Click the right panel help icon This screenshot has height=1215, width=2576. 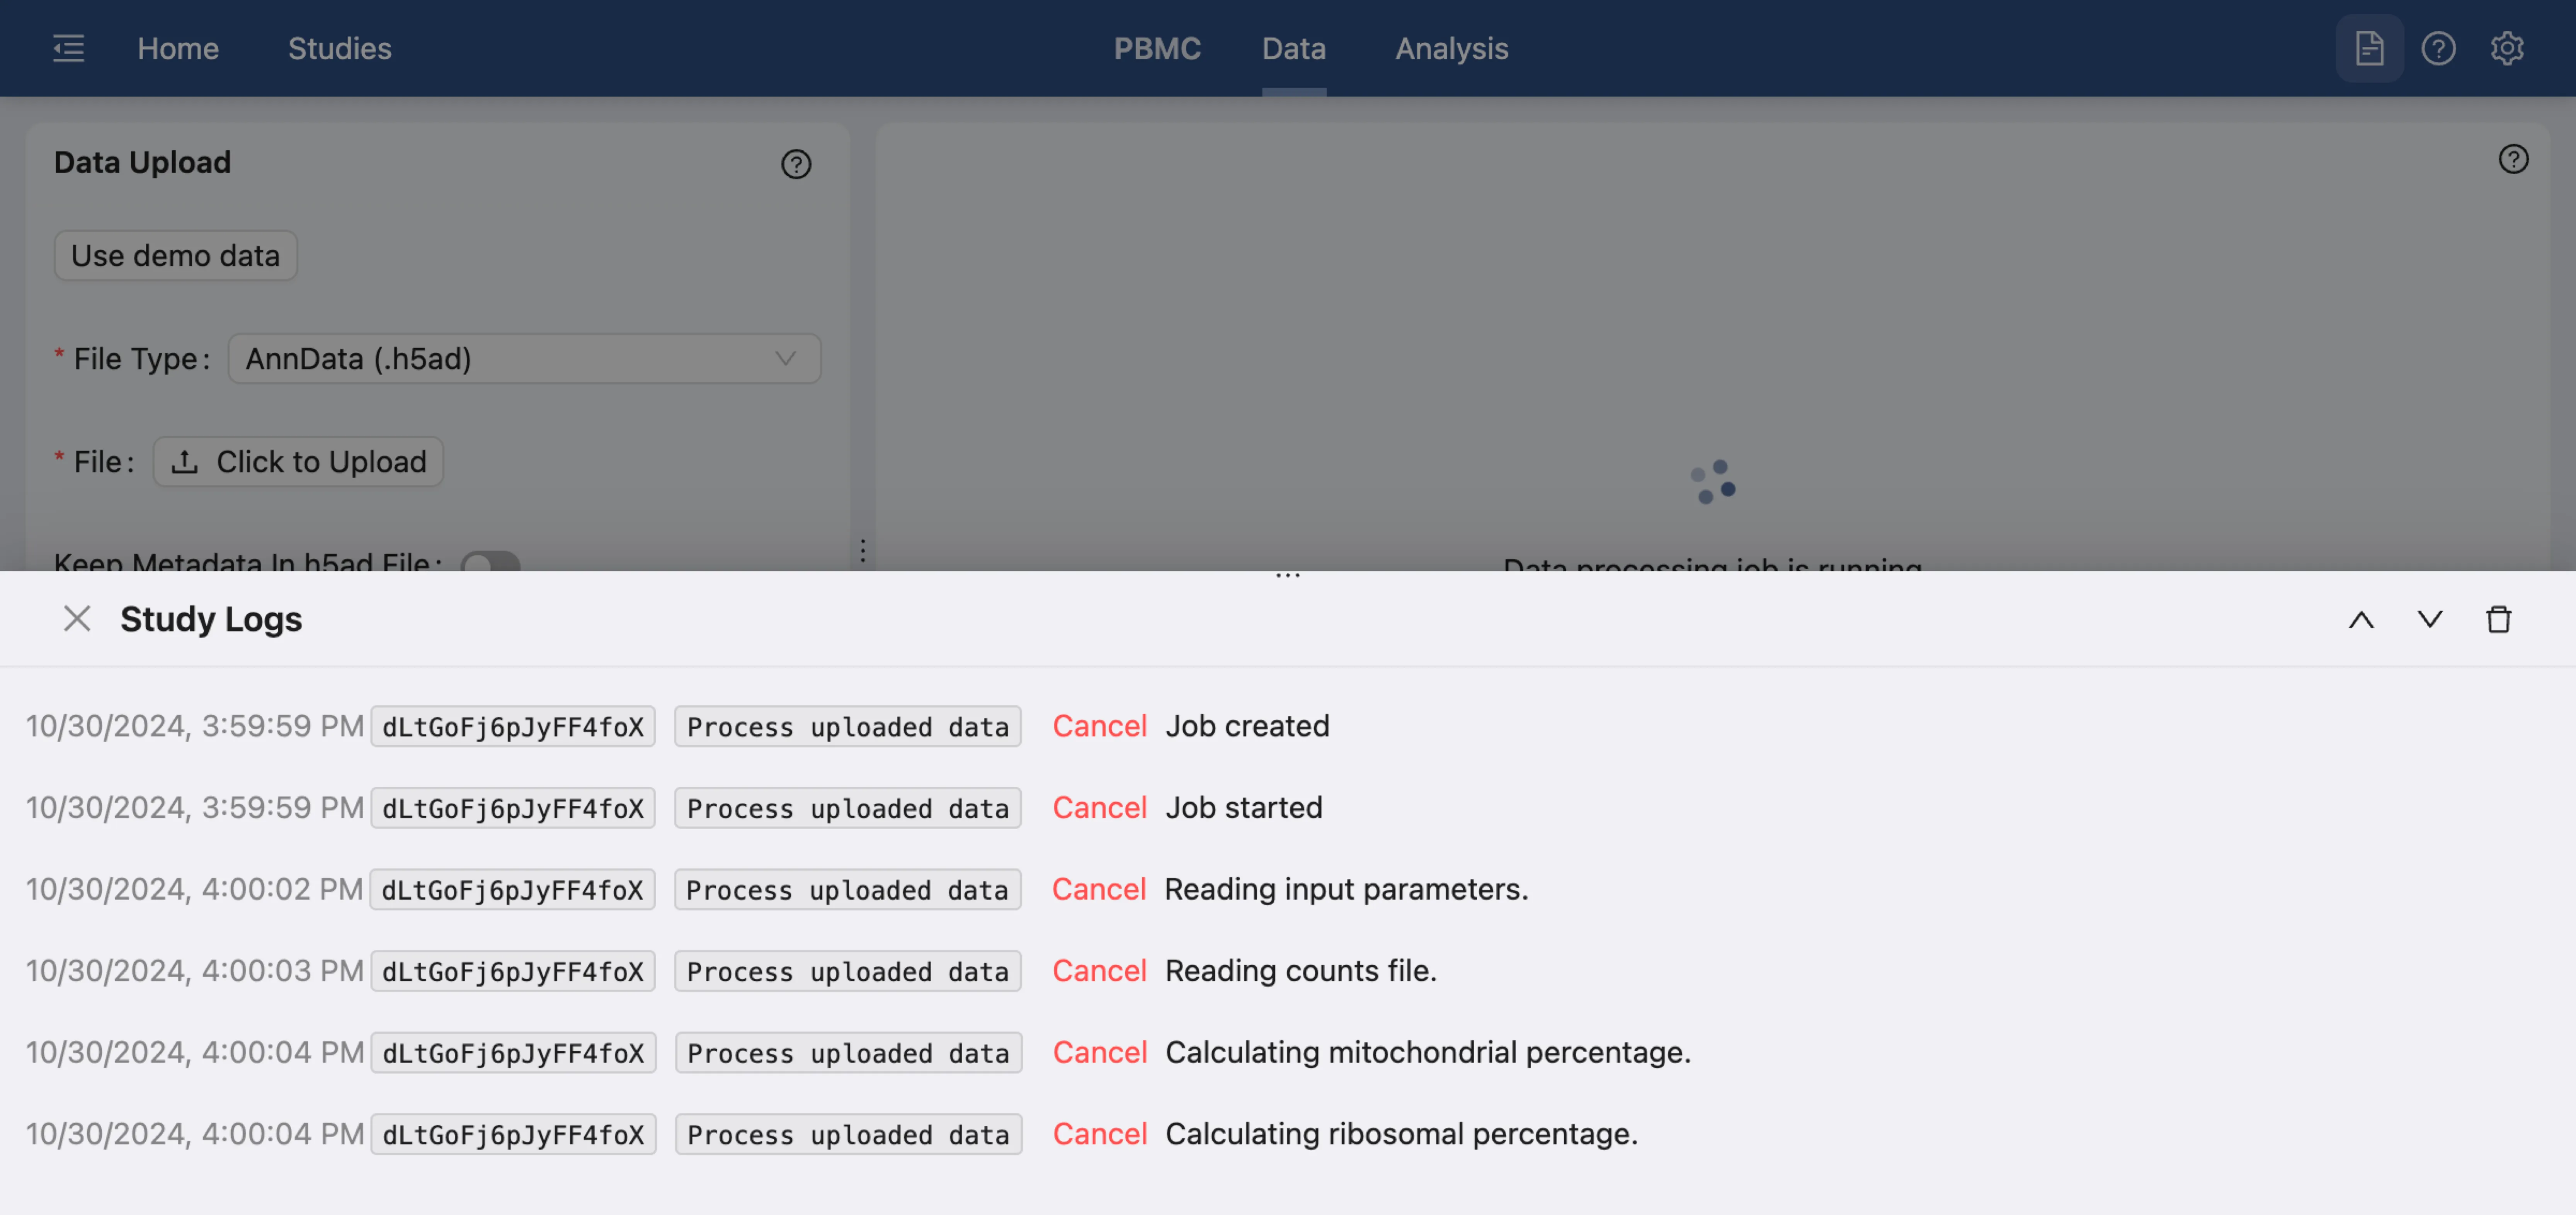point(2513,159)
